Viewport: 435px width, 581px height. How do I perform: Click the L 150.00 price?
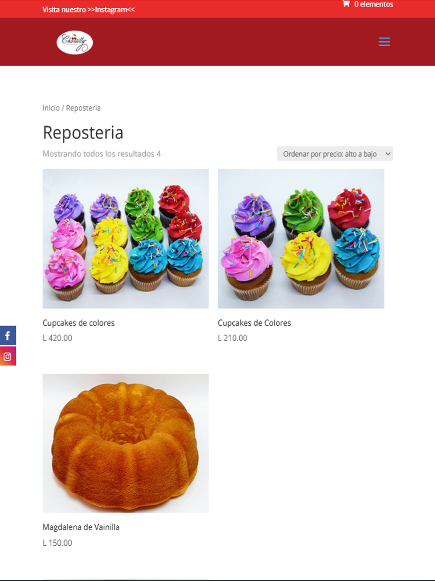pyautogui.click(x=57, y=543)
